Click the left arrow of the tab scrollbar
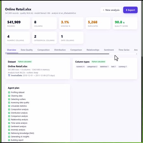The height and width of the screenshot is (143, 143). pyautogui.click(x=6, y=54)
